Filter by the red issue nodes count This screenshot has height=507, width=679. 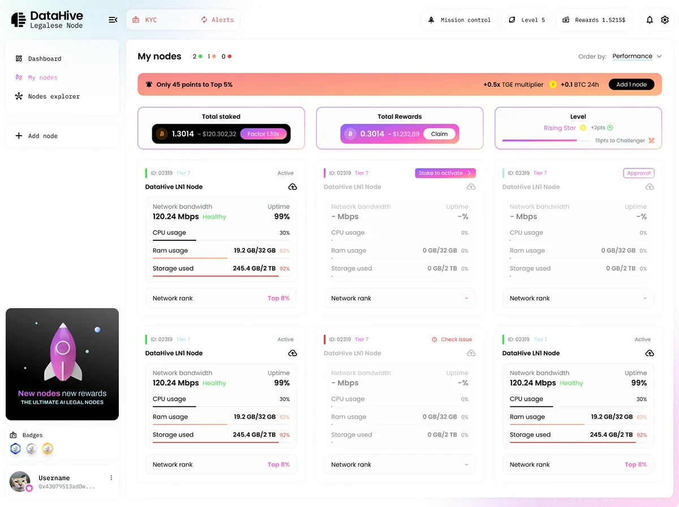(x=226, y=57)
